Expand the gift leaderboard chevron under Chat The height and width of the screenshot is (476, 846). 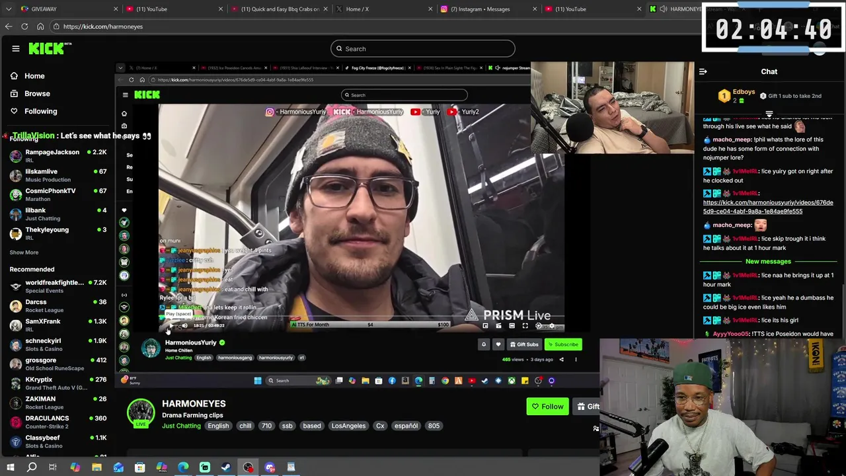coord(769,114)
